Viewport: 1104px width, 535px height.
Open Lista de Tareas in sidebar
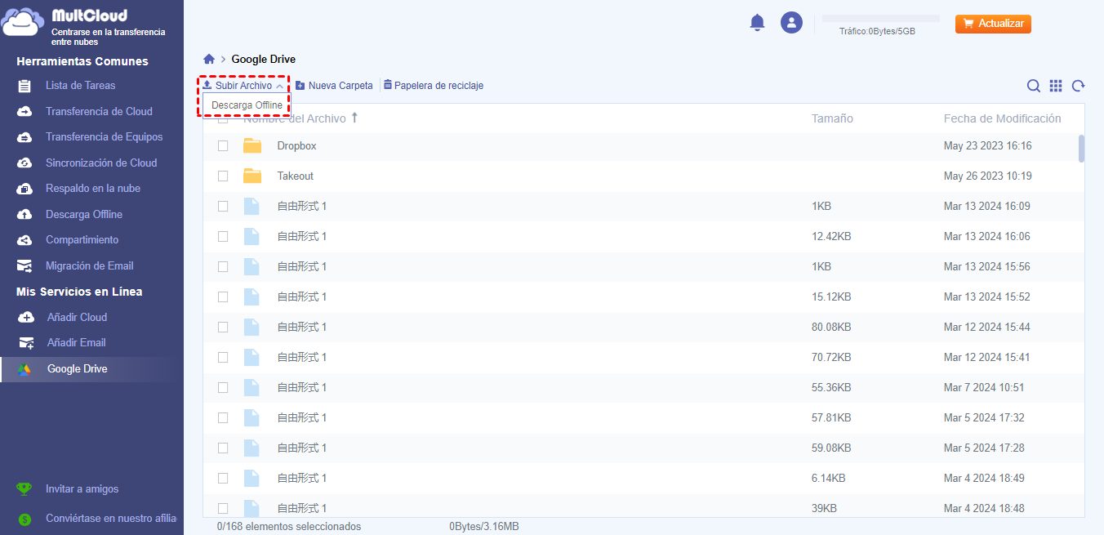pos(81,86)
